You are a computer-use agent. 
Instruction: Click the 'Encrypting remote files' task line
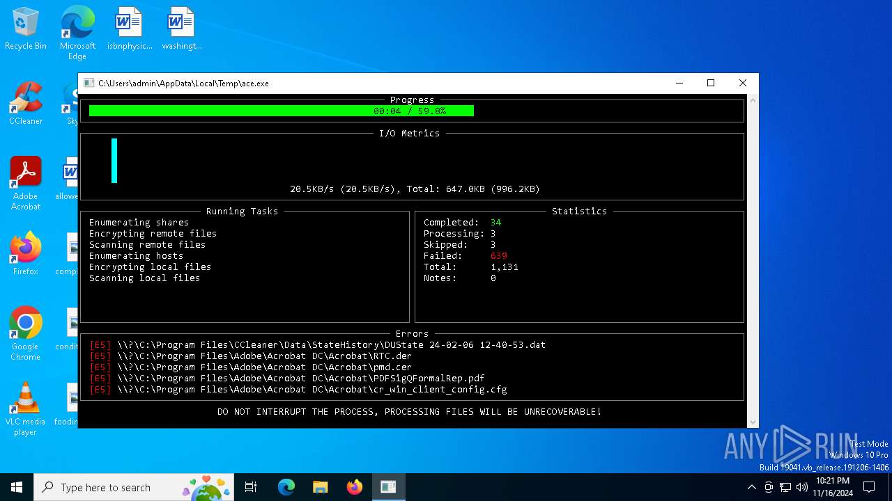(153, 233)
